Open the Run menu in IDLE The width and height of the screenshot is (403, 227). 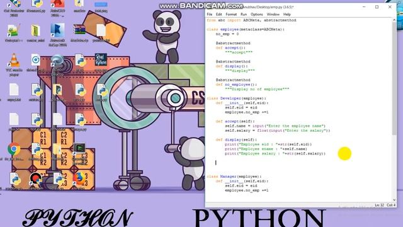pos(244,14)
